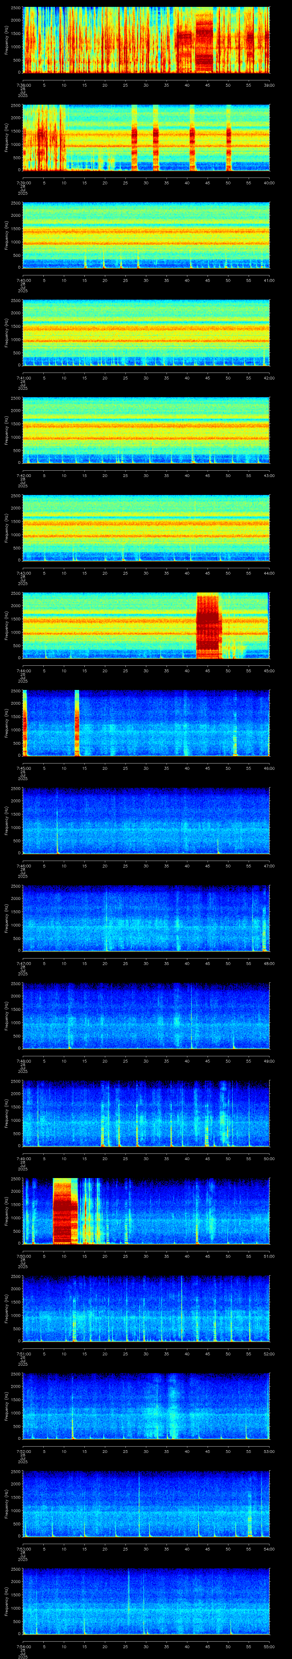
Task: Click the burst near 27 seconds in 7:39:00 spectrogram
Action: click(134, 138)
